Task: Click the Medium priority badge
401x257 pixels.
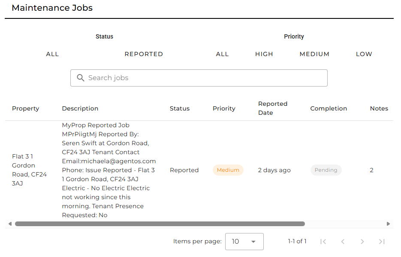Action: coord(228,170)
